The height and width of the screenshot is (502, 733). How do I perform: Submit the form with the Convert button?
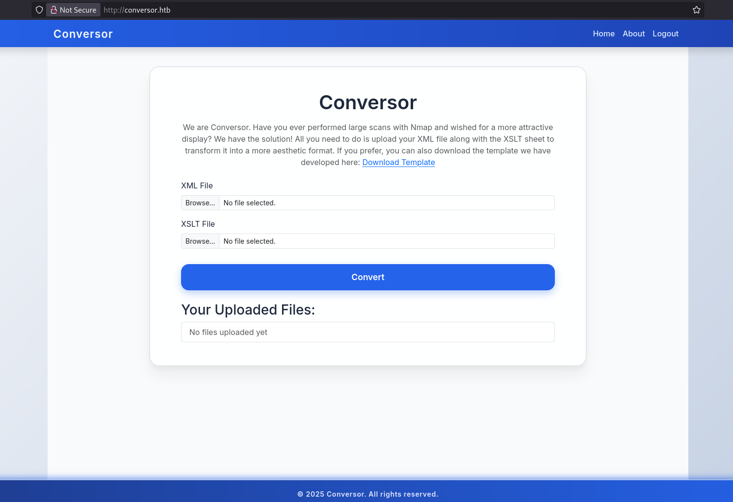coord(368,277)
